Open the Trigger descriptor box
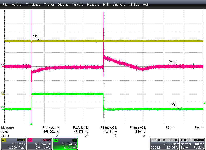Screen dimensions: 206x150 (x=192, y=144)
